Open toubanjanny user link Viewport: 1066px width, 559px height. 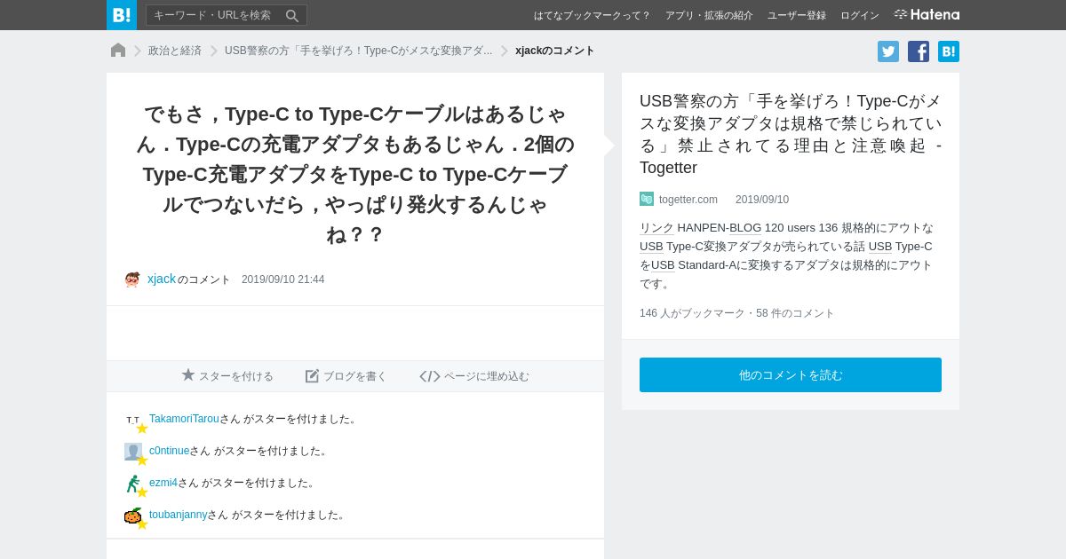point(178,515)
